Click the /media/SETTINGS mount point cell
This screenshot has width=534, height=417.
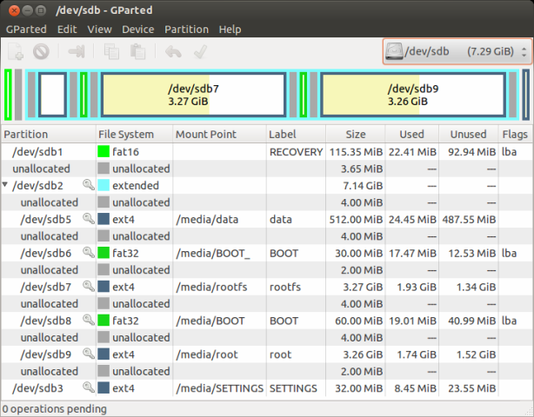click(x=220, y=388)
